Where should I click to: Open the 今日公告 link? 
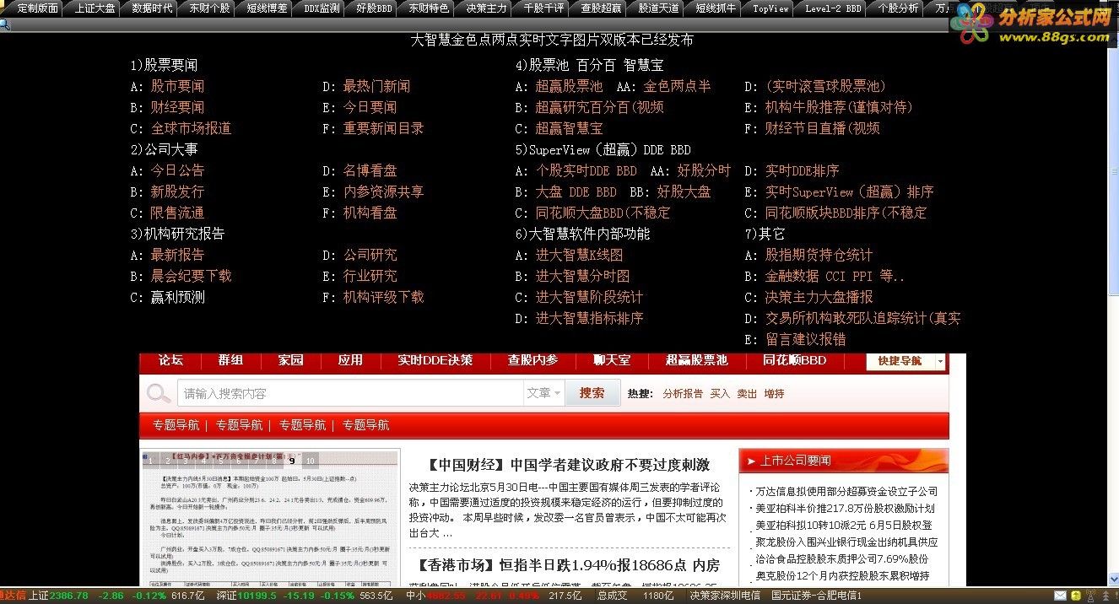177,170
